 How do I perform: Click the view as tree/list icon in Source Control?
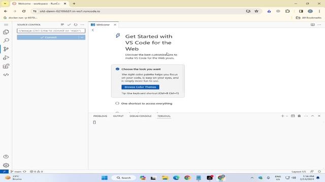[x=62, y=25]
